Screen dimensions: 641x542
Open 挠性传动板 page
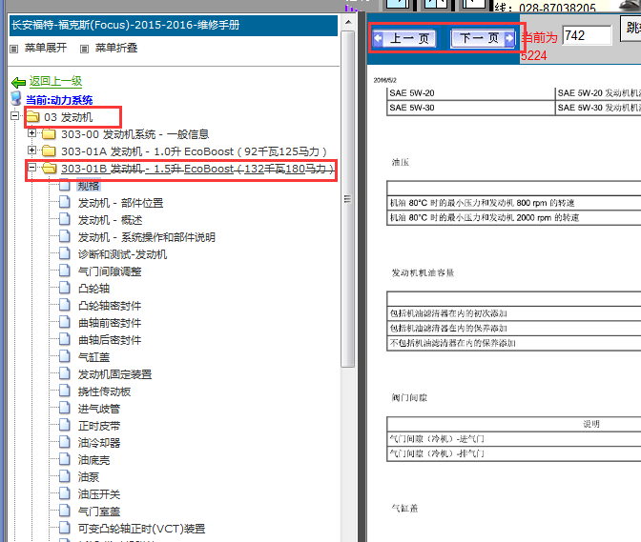tap(104, 391)
